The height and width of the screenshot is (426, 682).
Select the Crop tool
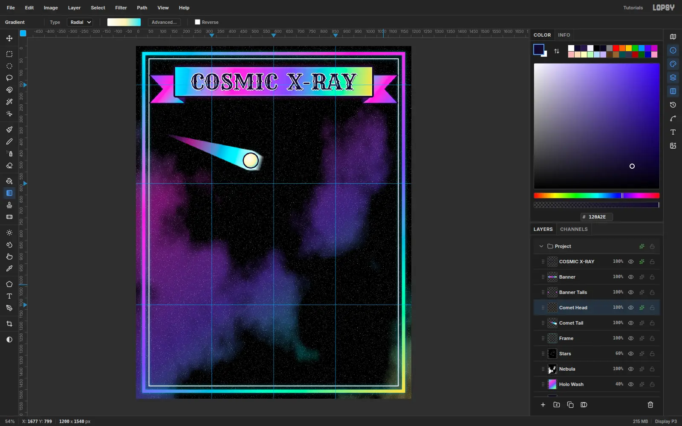(9, 324)
